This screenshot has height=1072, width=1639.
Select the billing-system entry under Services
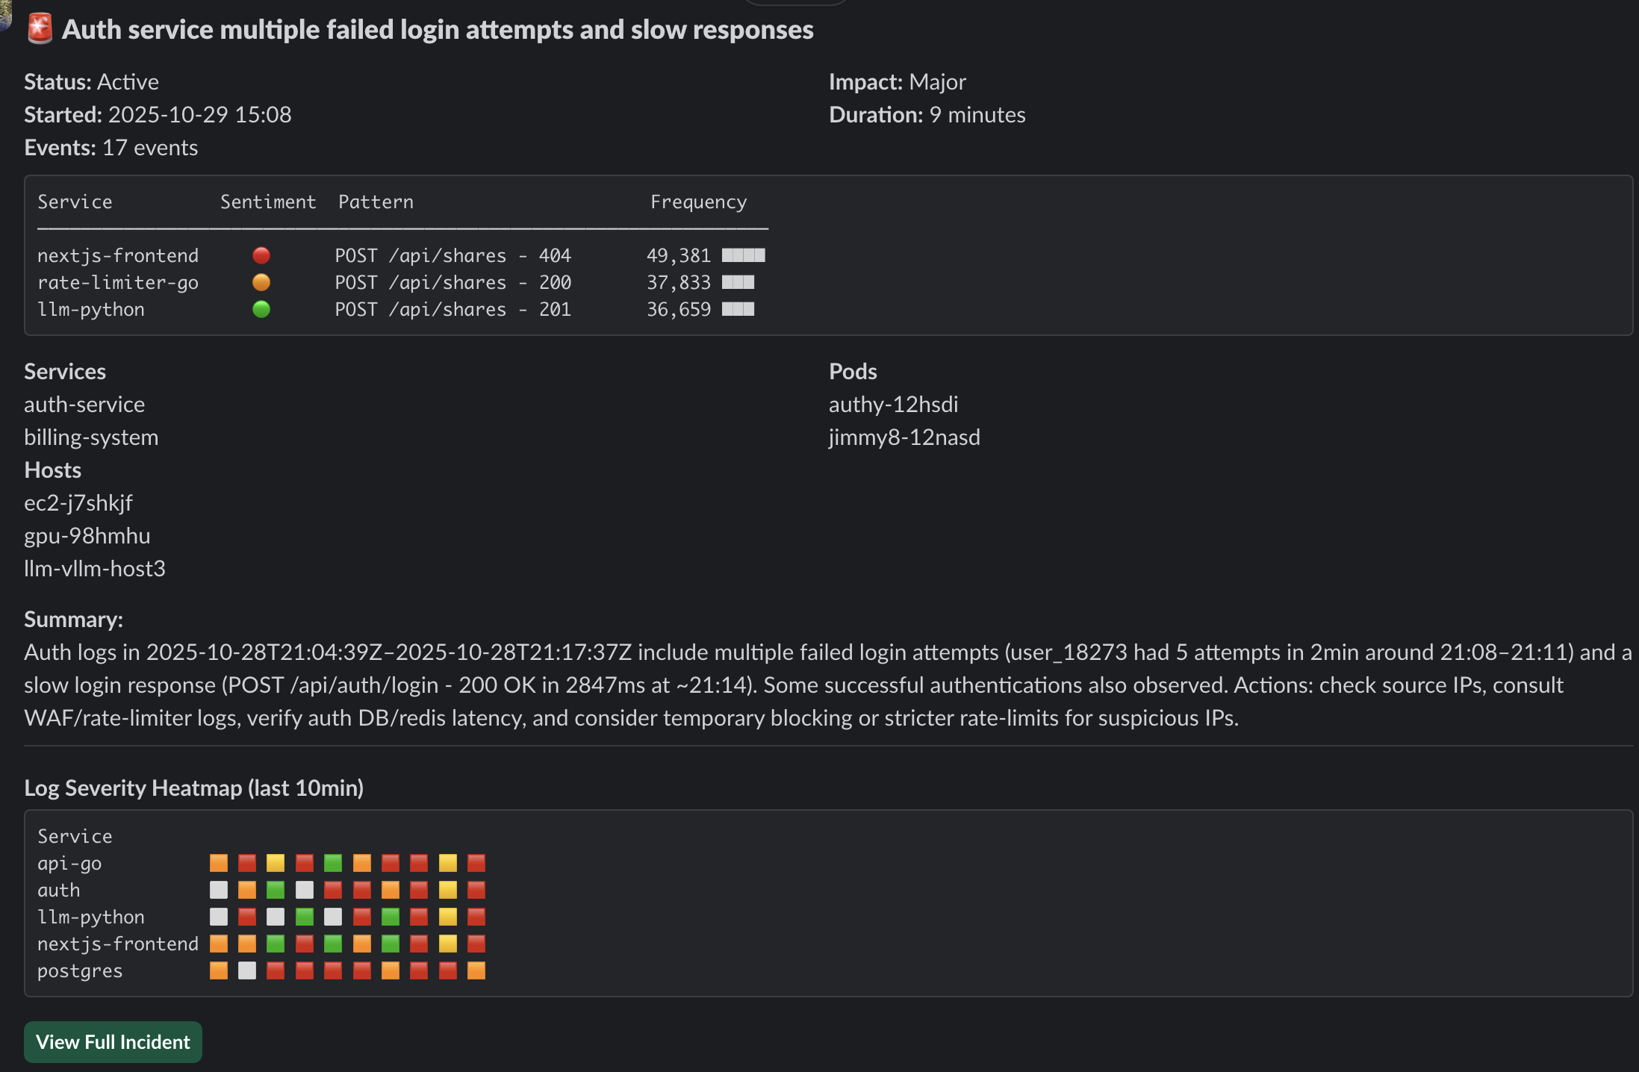pyautogui.click(x=91, y=437)
